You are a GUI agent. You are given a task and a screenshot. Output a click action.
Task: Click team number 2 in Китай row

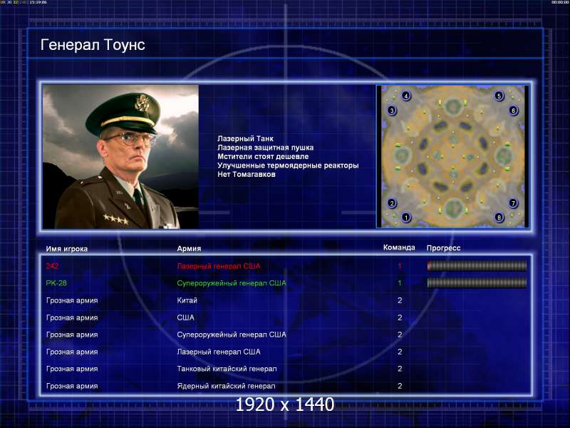pyautogui.click(x=400, y=300)
